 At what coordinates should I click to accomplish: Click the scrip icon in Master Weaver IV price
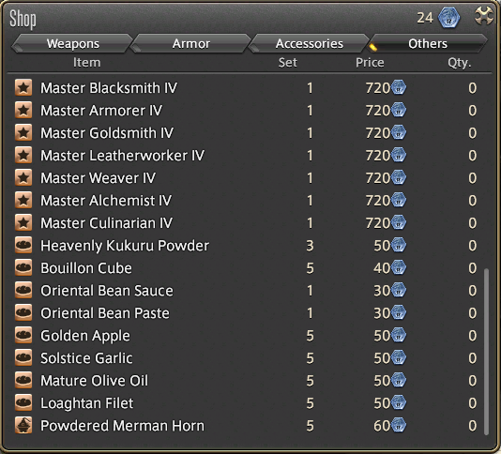[x=399, y=177]
